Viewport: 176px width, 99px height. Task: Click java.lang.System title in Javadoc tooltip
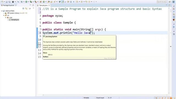[x=51, y=37]
